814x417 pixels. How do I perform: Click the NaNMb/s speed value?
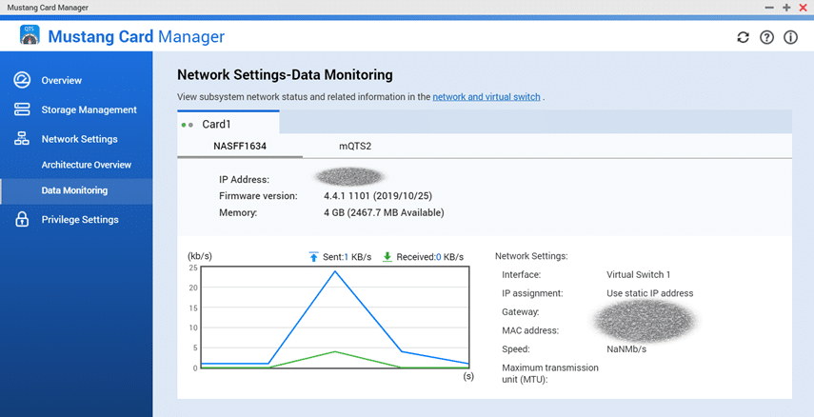click(x=626, y=349)
